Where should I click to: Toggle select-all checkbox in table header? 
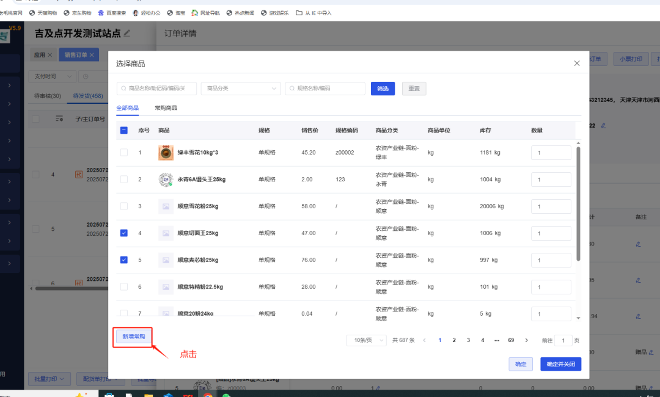click(x=124, y=131)
